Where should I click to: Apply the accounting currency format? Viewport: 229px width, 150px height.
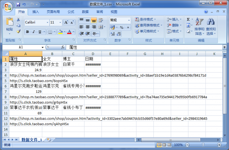112,27
